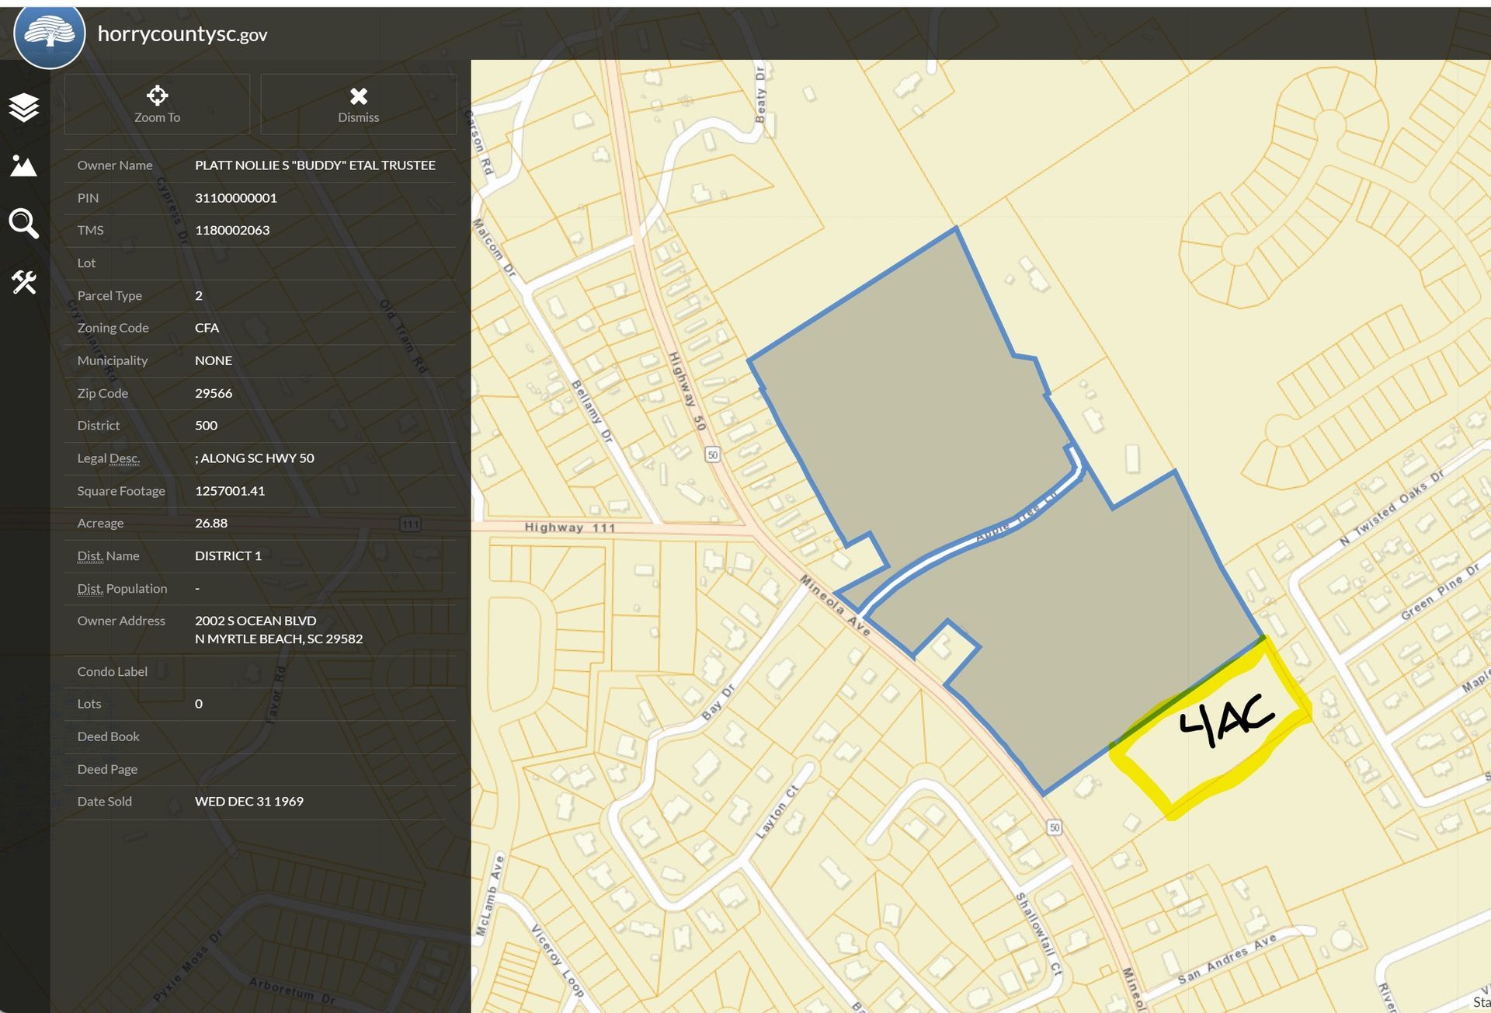Open the wrench and hammer tools icon
This screenshot has width=1491, height=1013.
point(24,282)
